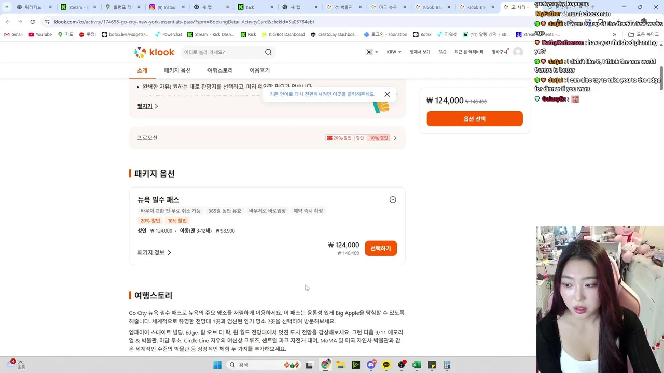Open File Explorer from the taskbar
The height and width of the screenshot is (373, 664).
340,365
